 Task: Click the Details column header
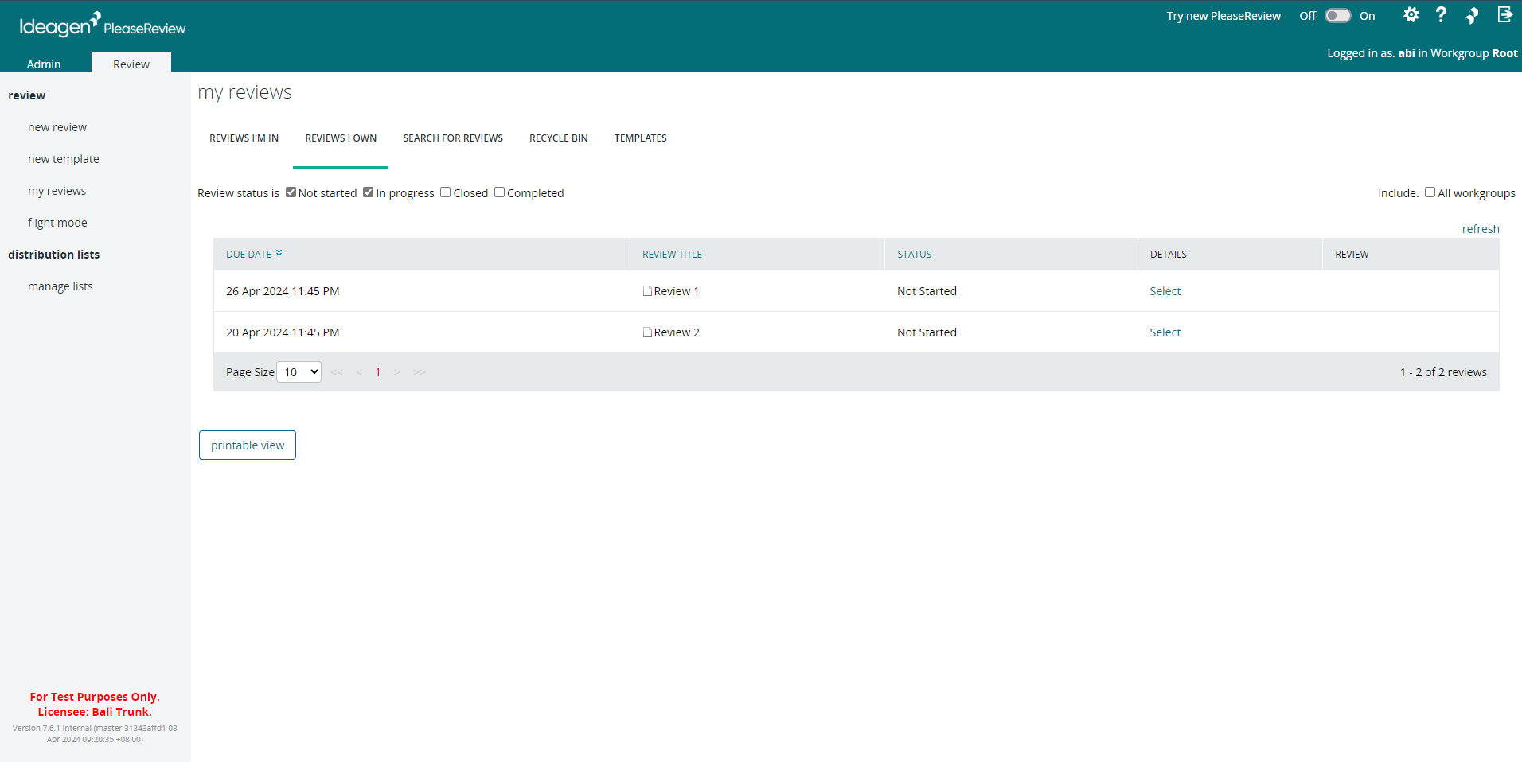point(1169,255)
